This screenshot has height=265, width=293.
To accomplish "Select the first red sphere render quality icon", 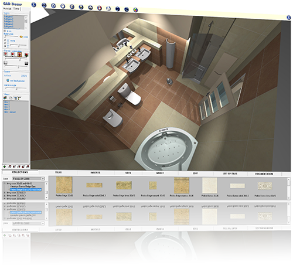I will click(6, 54).
